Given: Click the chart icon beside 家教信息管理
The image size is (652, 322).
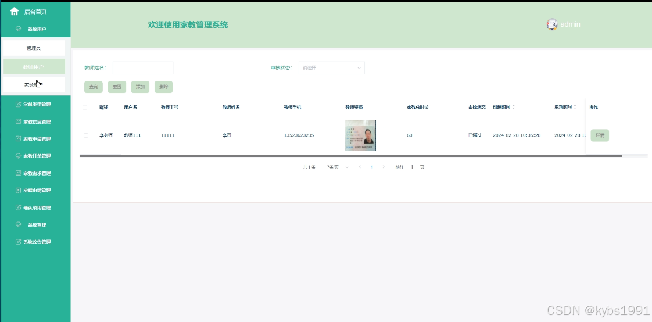Looking at the screenshot, I should click(18, 121).
